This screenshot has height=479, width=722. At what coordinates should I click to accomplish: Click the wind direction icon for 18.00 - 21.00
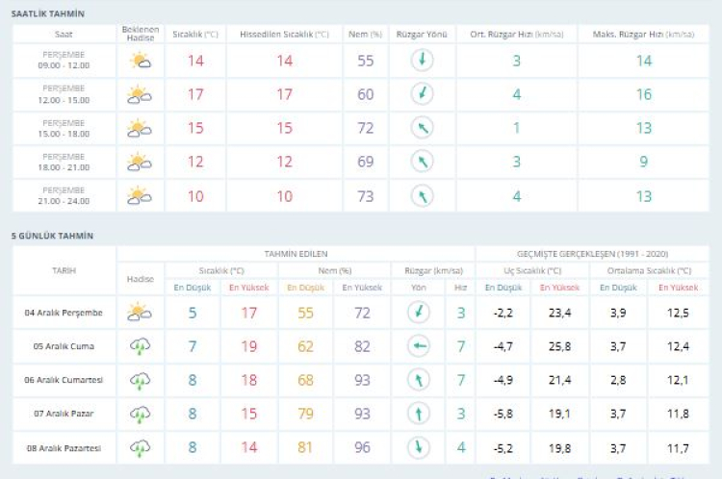click(420, 162)
